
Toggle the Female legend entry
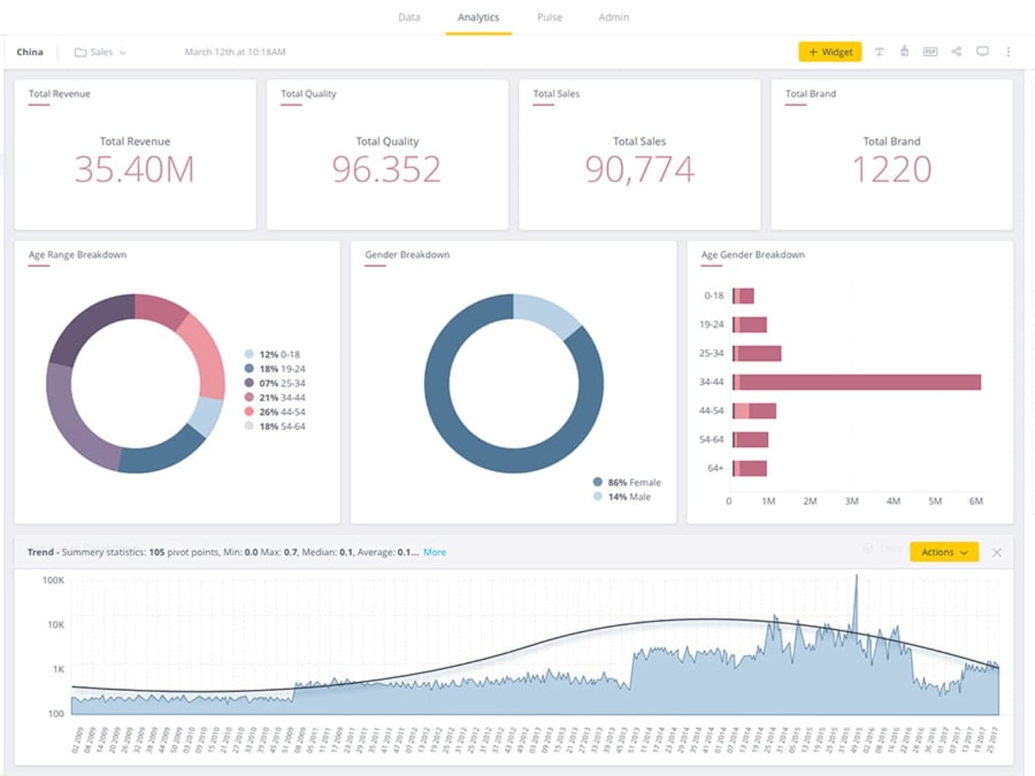(x=627, y=482)
